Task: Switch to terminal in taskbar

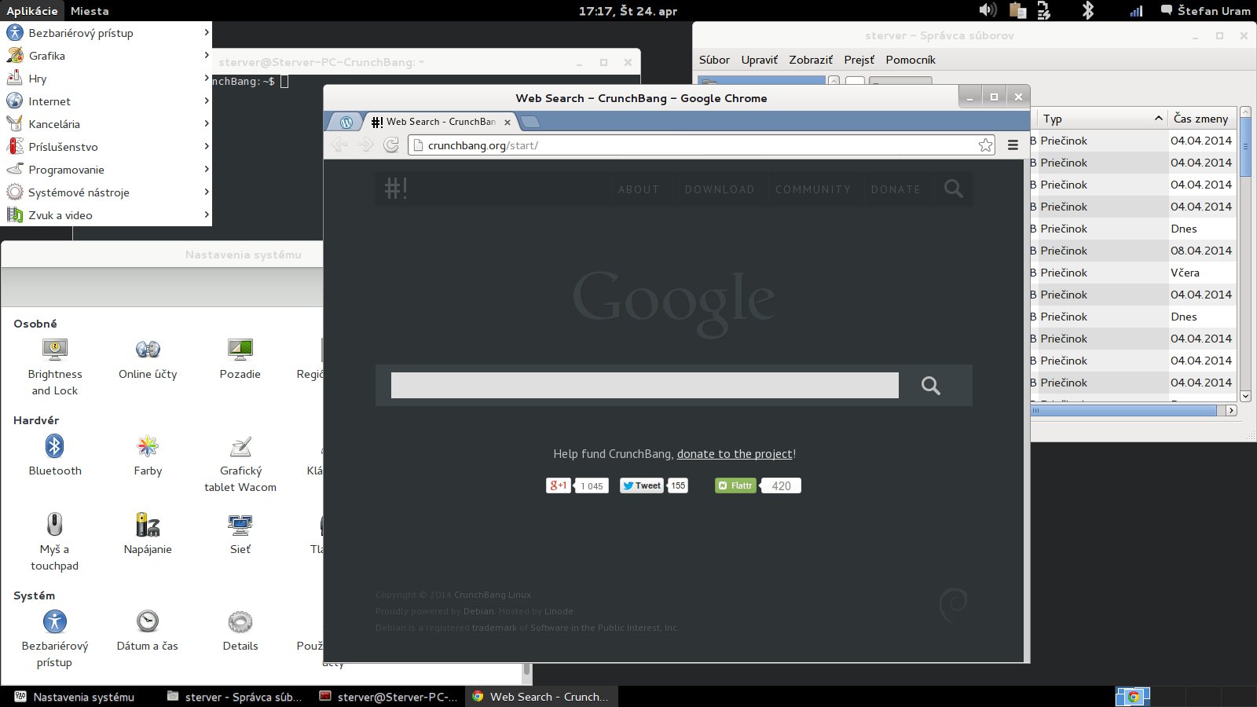Action: point(389,697)
